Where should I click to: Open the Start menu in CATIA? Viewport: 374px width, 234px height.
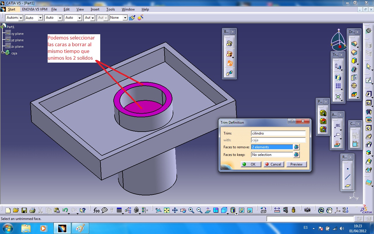12,9
